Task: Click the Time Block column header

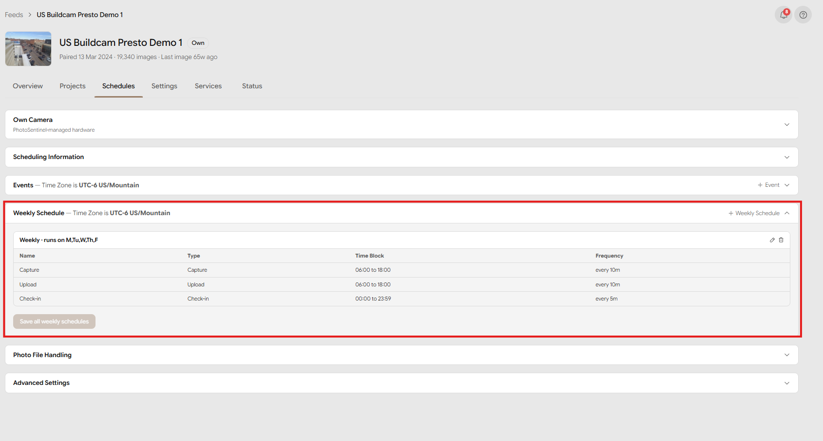Action: click(369, 256)
